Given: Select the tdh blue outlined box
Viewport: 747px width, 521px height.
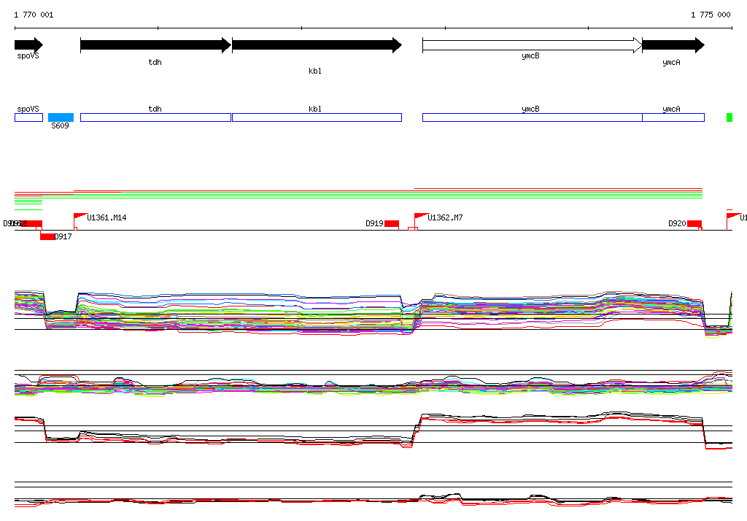Looking at the screenshot, I should coord(156,117).
